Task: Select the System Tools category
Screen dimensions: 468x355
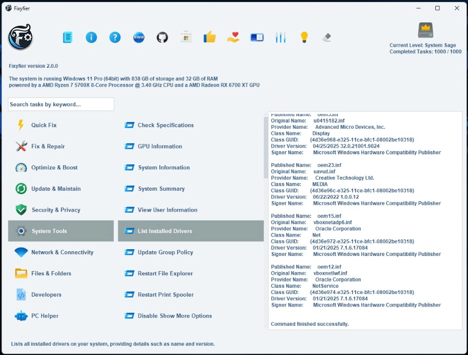Action: (61, 231)
